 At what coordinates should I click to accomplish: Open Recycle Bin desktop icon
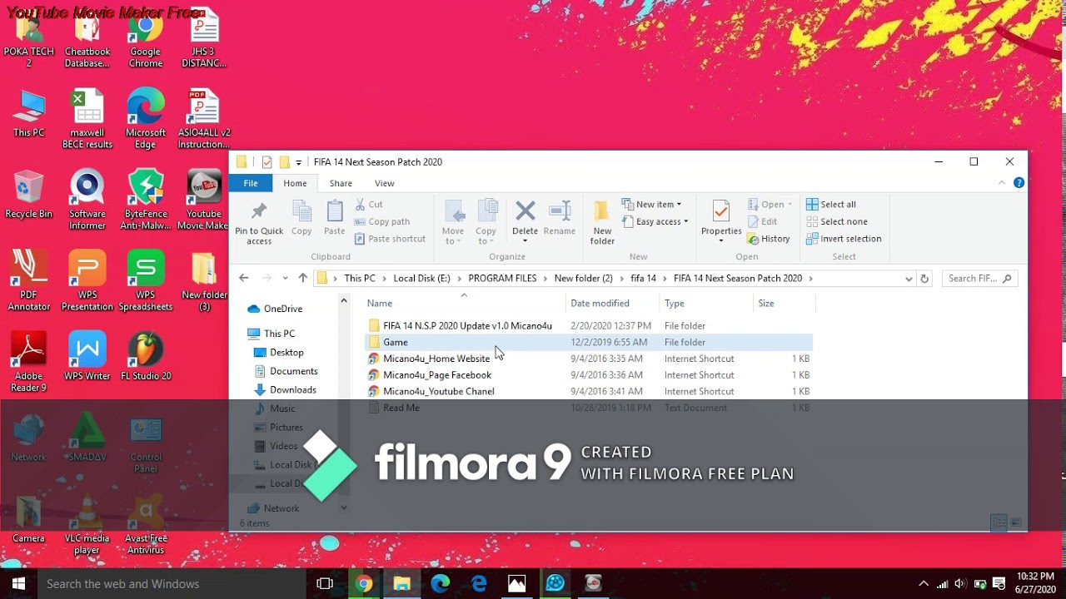28,195
